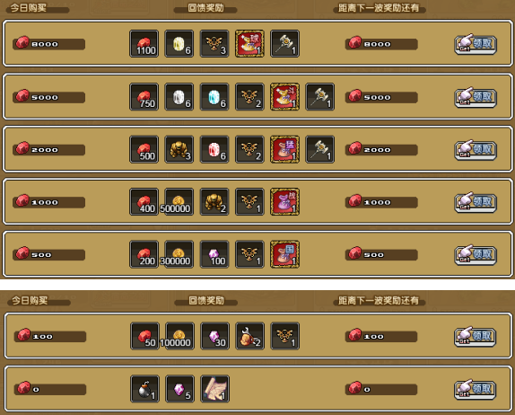Select the winged emblem x3 icon
The image size is (515, 415).
click(214, 44)
